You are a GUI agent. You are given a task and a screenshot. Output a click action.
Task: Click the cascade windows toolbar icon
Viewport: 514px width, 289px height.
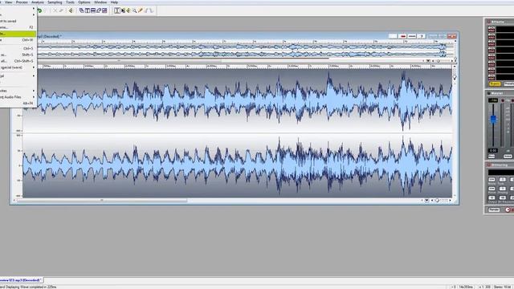pos(82,10)
